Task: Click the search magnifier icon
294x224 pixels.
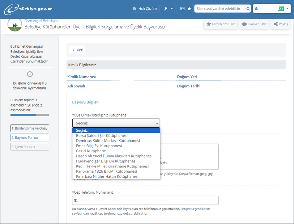Action: [248, 9]
